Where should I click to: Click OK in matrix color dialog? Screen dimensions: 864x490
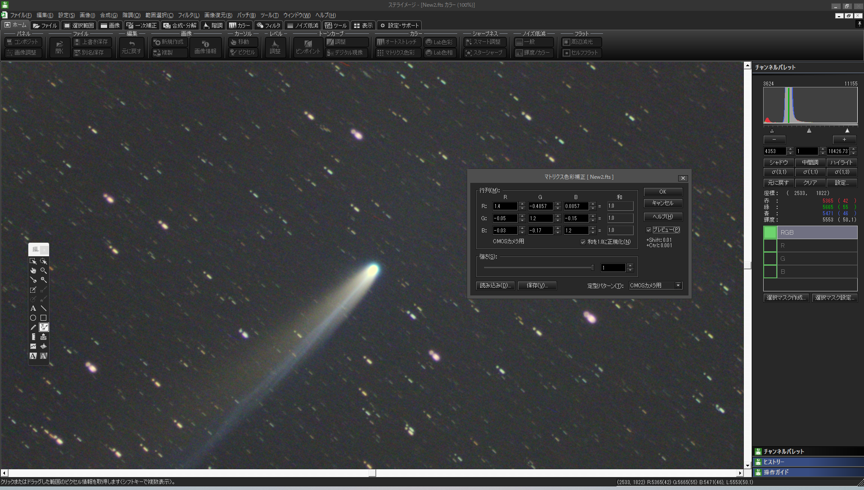coord(662,192)
